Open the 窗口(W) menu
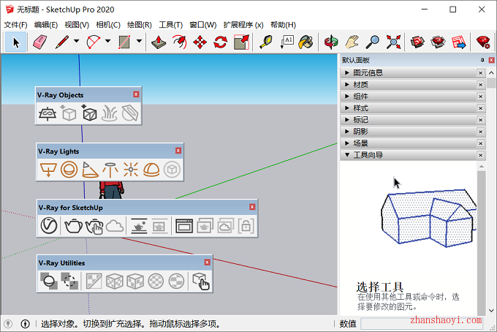The image size is (497, 332). [203, 25]
